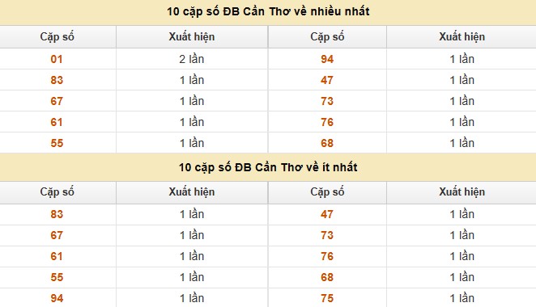
Task: Click pair 68 in the top table
Action: [x=327, y=143]
